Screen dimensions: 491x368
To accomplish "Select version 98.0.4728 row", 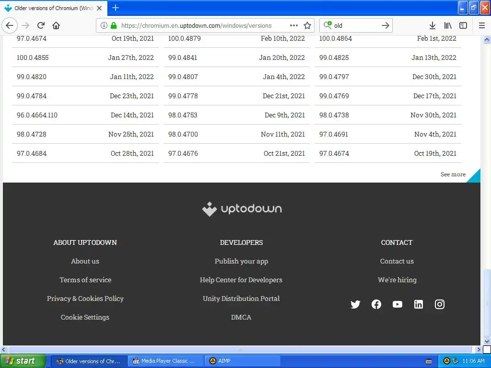I will [x=85, y=134].
